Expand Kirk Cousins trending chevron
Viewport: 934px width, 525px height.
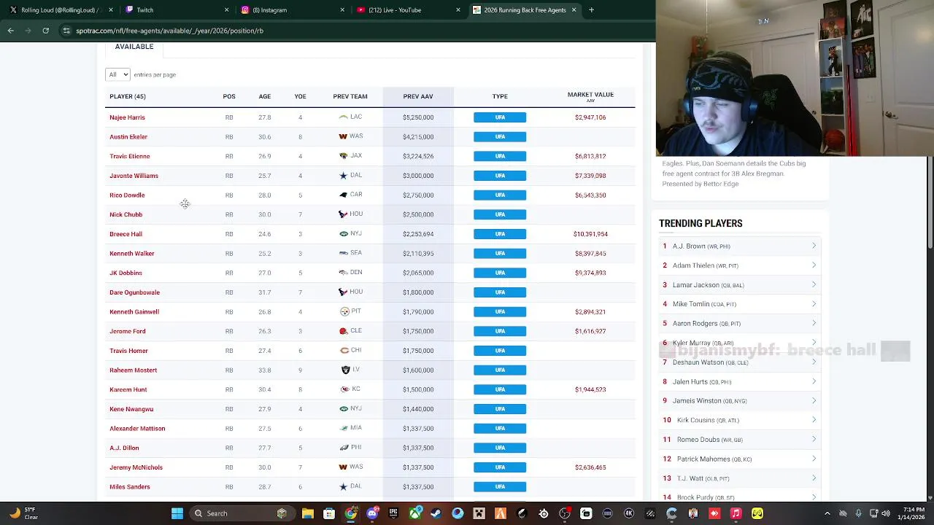[x=814, y=420]
